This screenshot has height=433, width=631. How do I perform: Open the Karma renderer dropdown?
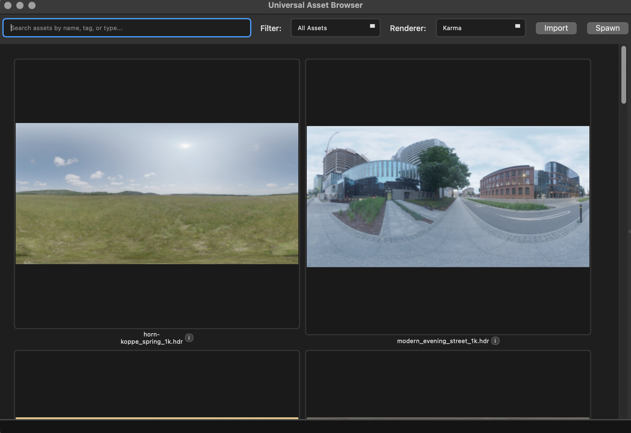pyautogui.click(x=480, y=28)
